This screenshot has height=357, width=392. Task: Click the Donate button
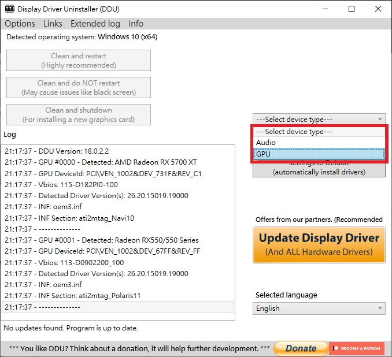(x=301, y=348)
